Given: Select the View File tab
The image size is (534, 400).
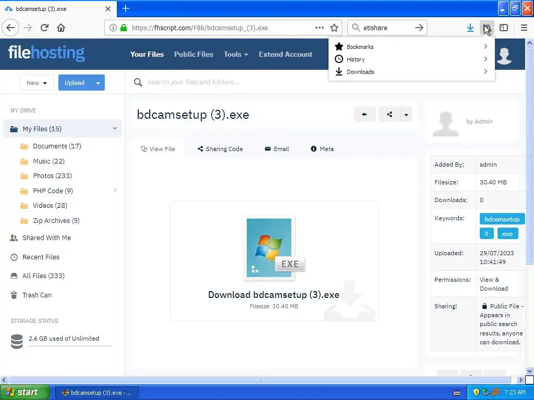Looking at the screenshot, I should click(157, 149).
